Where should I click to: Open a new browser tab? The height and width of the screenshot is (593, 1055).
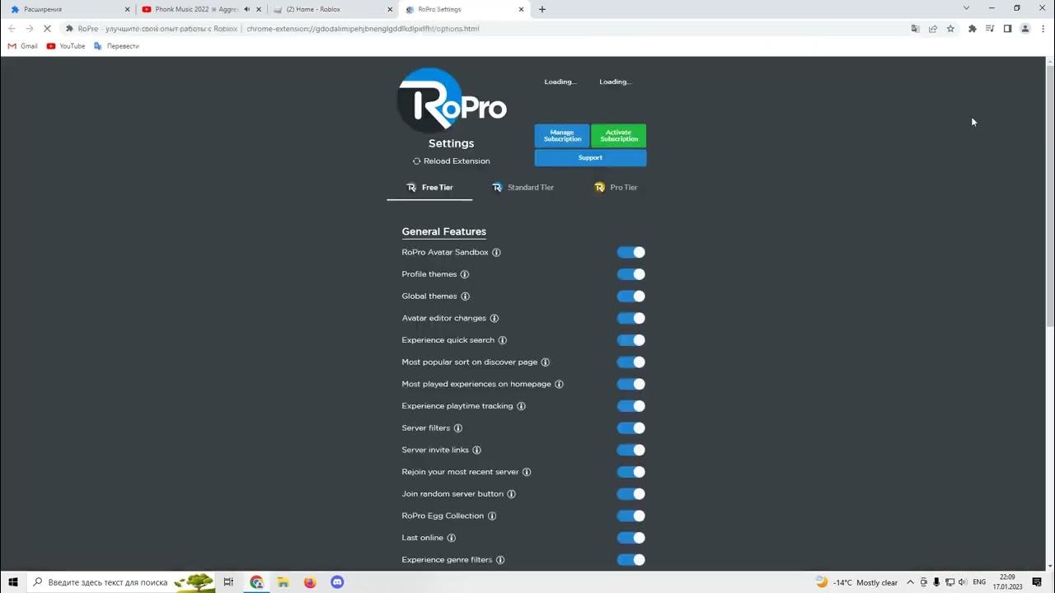click(x=542, y=9)
